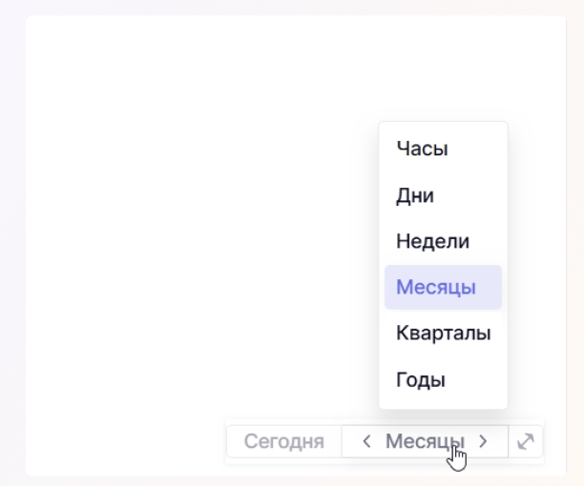Step back one month using the arrow
The height and width of the screenshot is (486, 584).
click(366, 441)
